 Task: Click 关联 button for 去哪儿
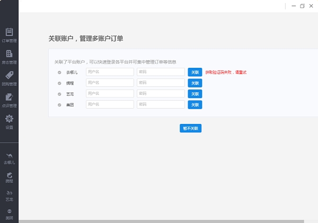(x=195, y=72)
